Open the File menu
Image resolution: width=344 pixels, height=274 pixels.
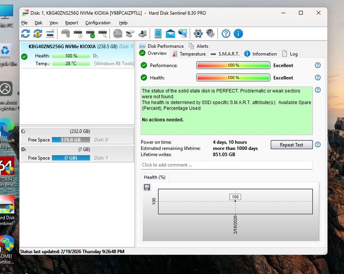24,23
